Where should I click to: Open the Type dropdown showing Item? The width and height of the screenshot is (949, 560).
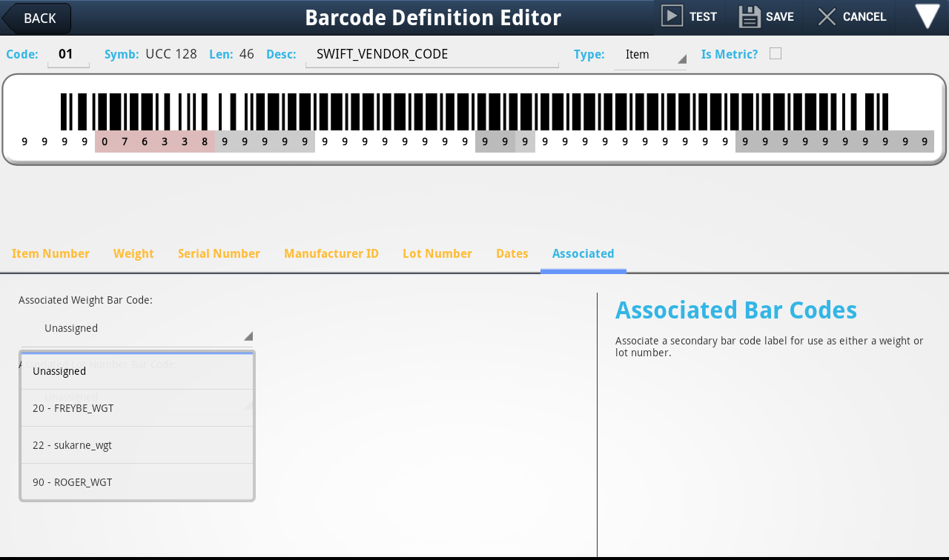point(650,55)
